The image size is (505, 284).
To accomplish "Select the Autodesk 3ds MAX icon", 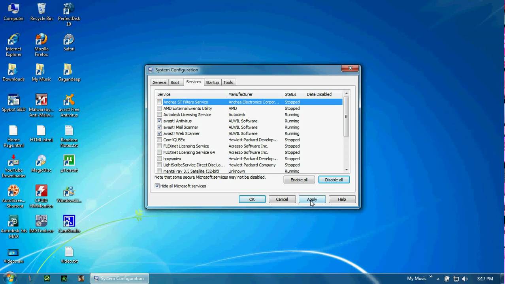I will 13,227.
